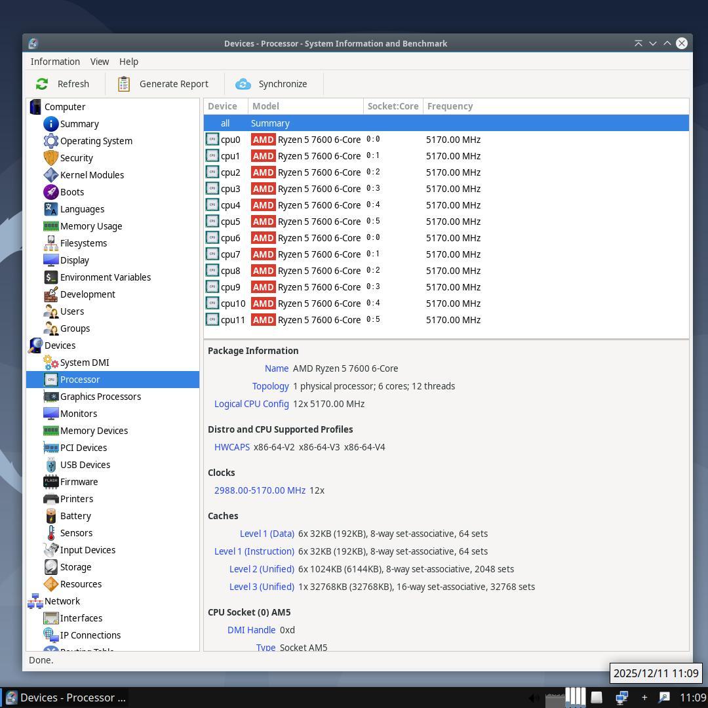Image resolution: width=708 pixels, height=708 pixels.
Task: Select Operating System gear icon
Action: point(50,141)
